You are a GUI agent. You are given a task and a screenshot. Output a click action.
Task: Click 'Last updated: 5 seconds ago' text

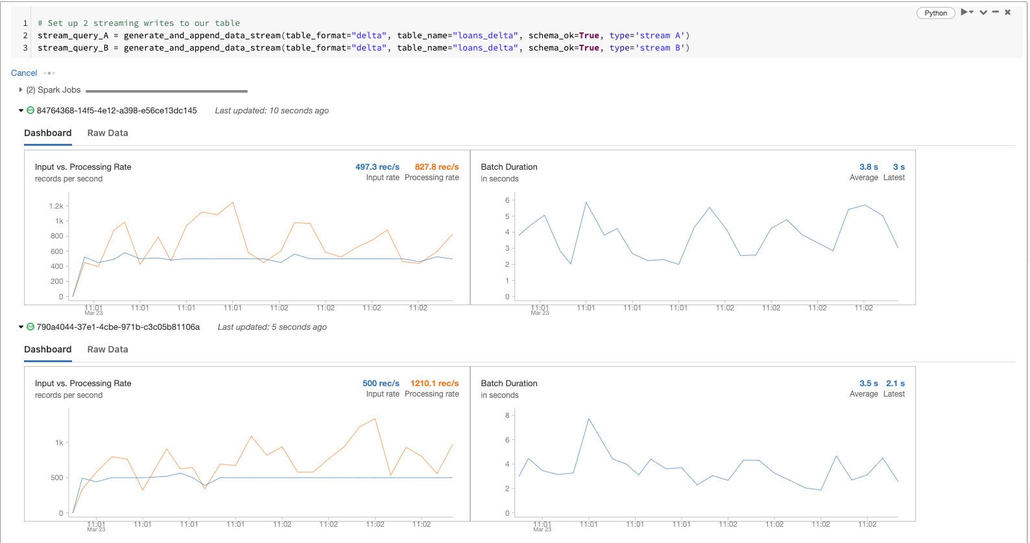(x=272, y=327)
